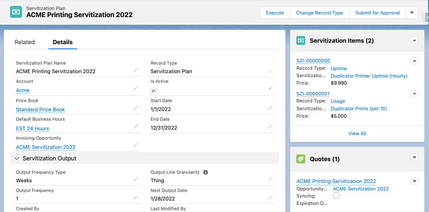Edit Output Line Granularity pencil icon

click(270, 179)
